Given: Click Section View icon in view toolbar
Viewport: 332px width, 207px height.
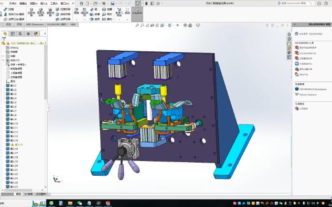Looking at the screenshot, I should [152, 25].
